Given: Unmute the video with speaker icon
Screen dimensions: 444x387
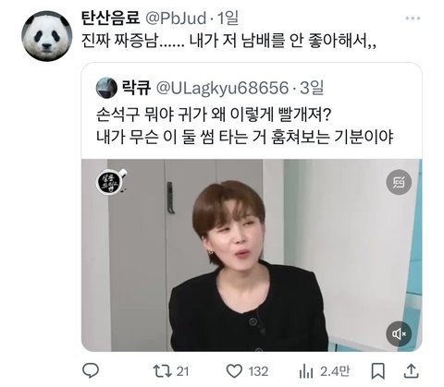Looking at the screenshot, I should [399, 334].
